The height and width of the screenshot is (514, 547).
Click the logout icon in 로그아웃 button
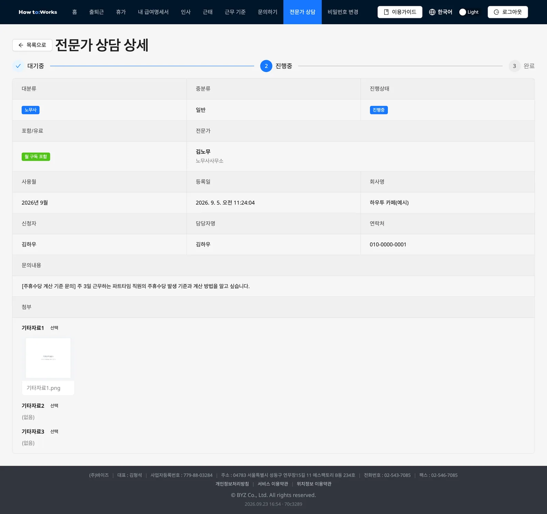[496, 12]
